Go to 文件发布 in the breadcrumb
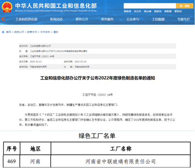Viewport: 195px width, 168px height. [45, 32]
